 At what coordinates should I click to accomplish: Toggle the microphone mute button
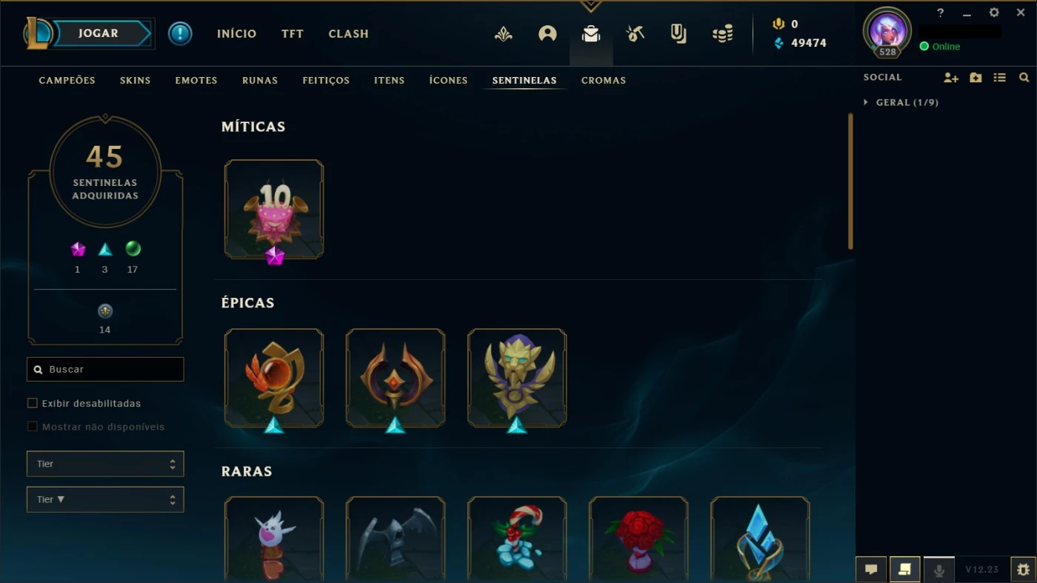[938, 570]
